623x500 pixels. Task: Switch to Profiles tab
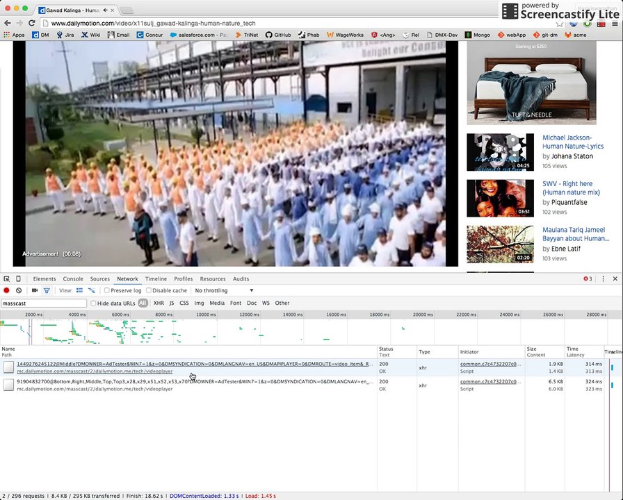(183, 279)
